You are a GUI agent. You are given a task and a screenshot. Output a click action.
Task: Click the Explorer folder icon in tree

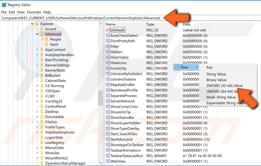[x=37, y=24]
